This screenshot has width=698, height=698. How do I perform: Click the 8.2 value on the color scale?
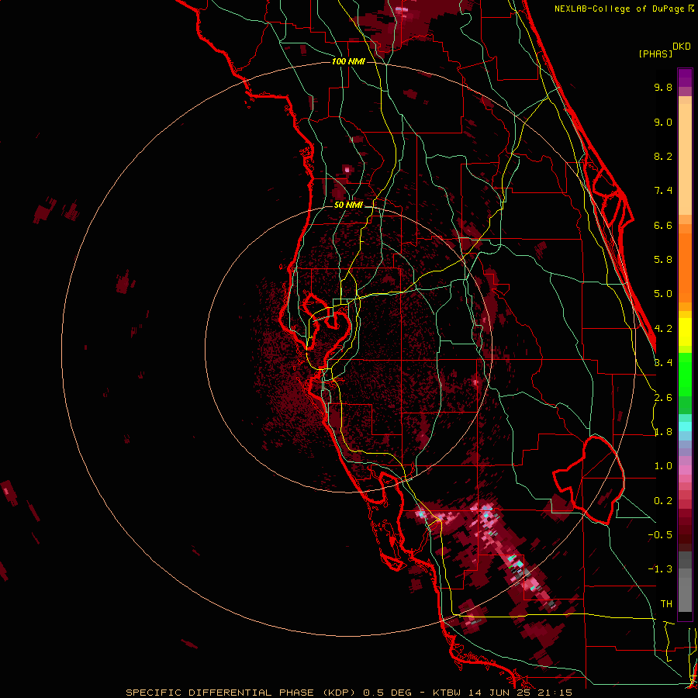point(663,156)
